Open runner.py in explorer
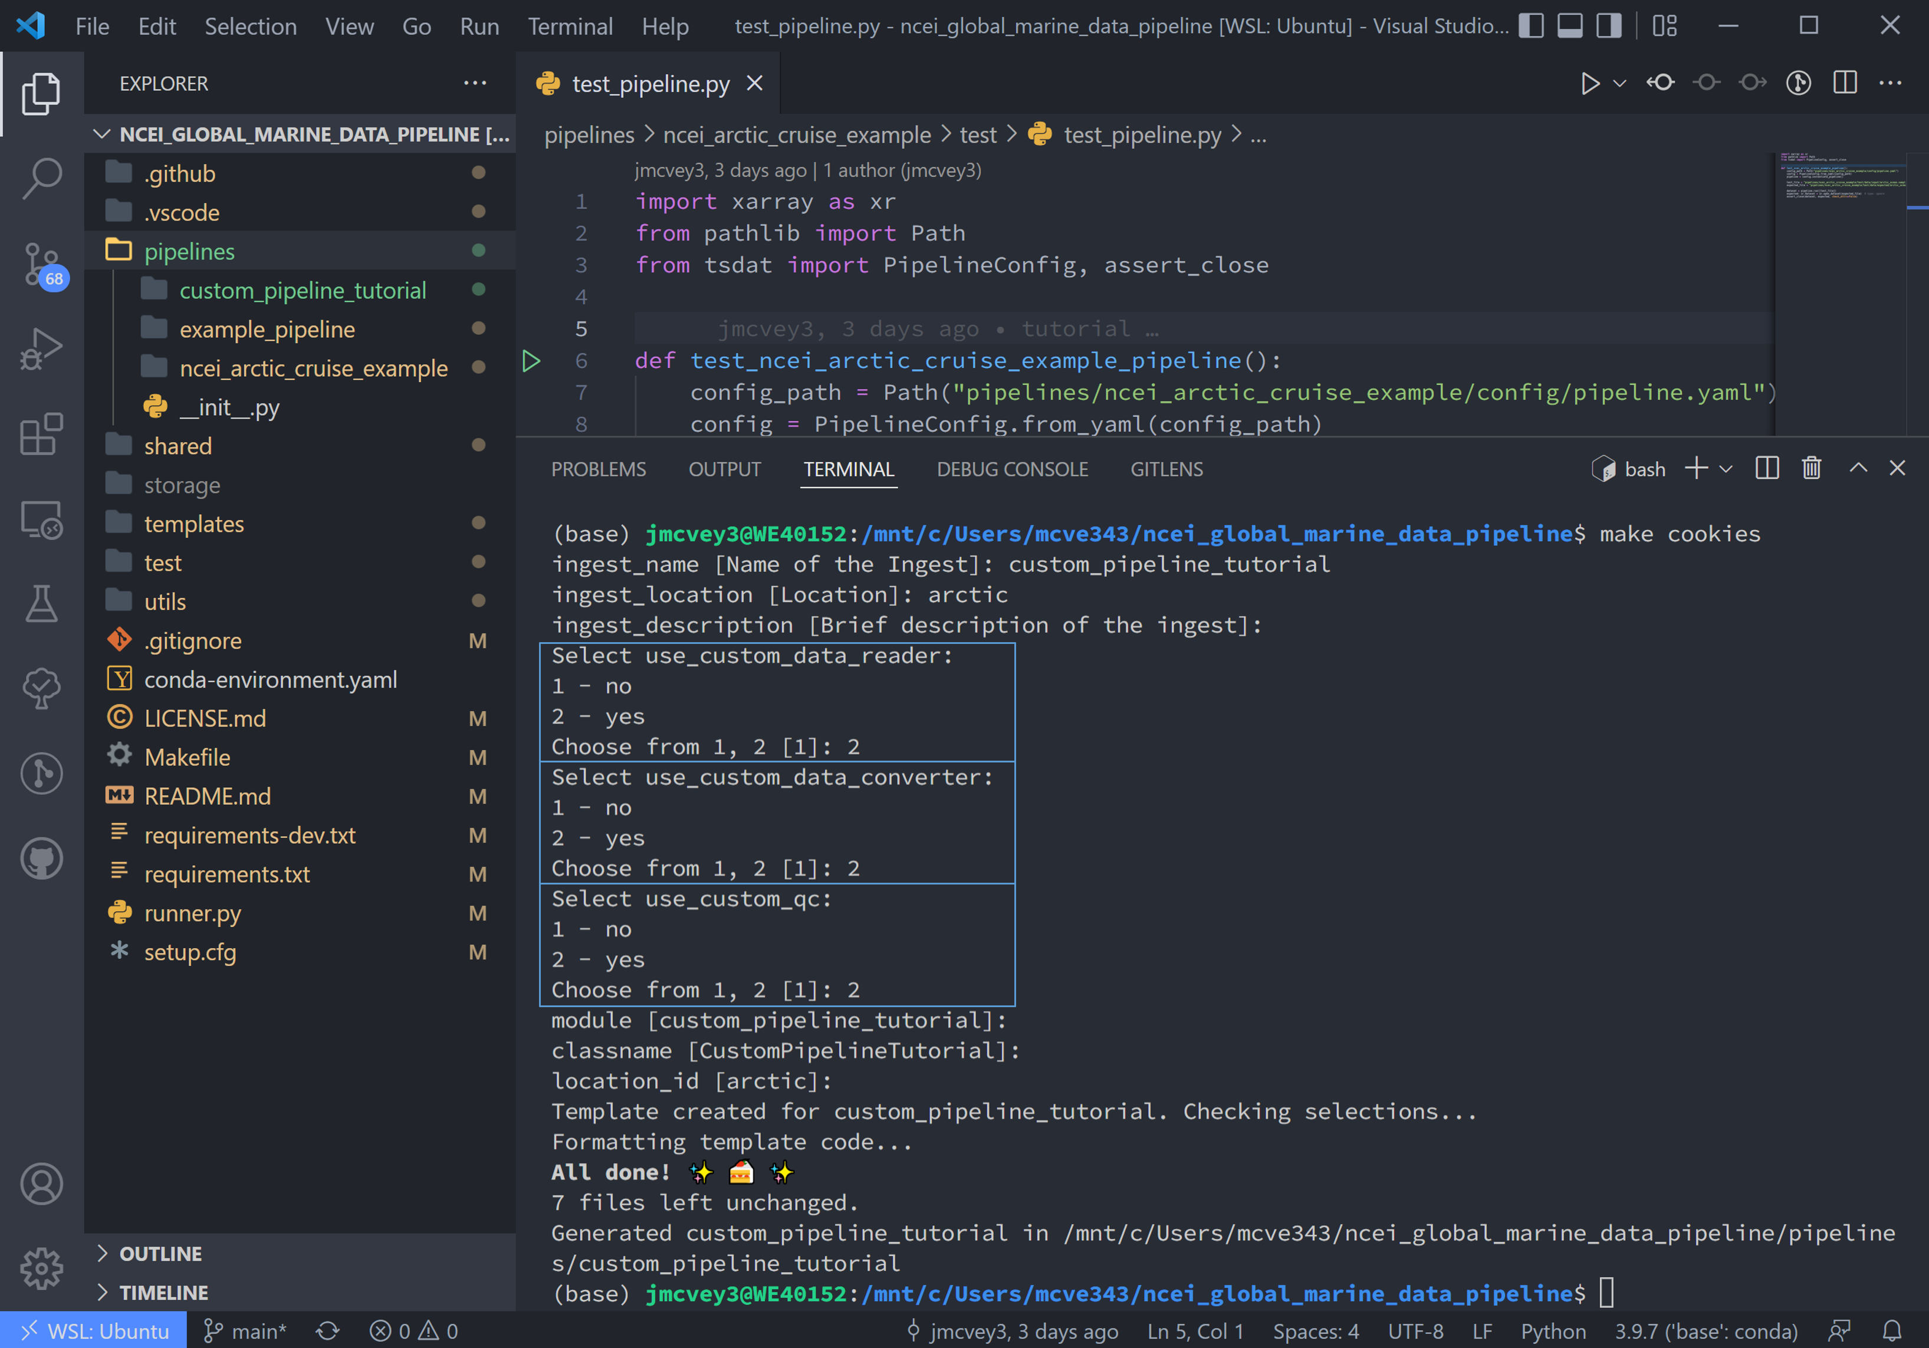The image size is (1929, 1348). 300,913
